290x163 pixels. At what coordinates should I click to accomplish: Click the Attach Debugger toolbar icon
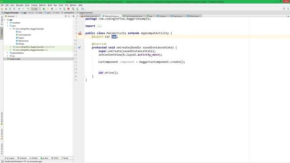pyautogui.click(x=64, y=9)
